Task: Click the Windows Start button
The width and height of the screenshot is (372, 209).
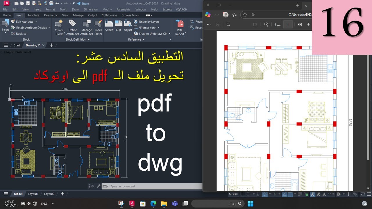Action: 250,203
